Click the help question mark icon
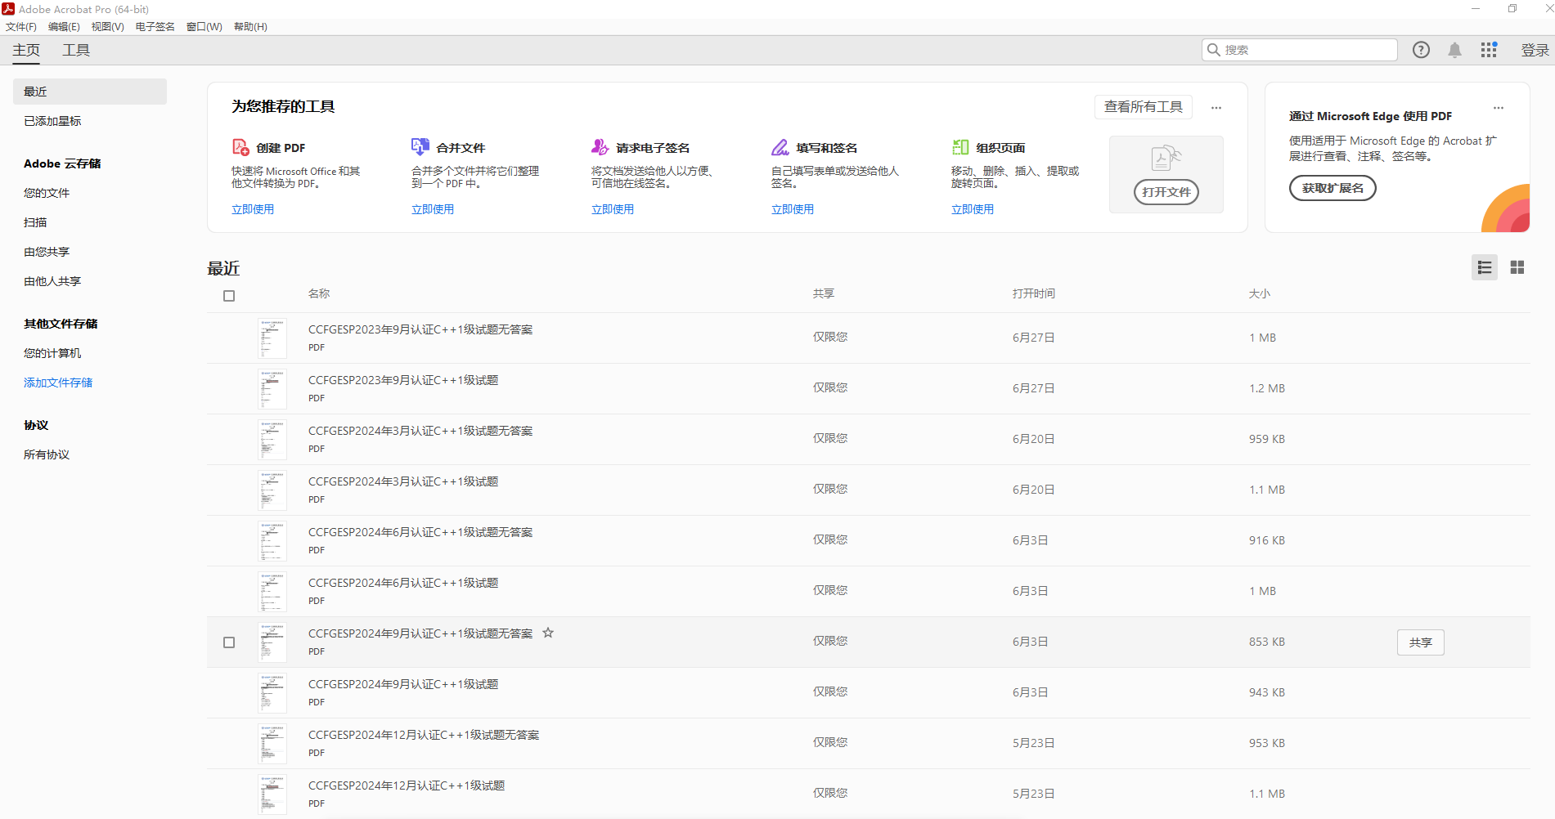 (1421, 49)
